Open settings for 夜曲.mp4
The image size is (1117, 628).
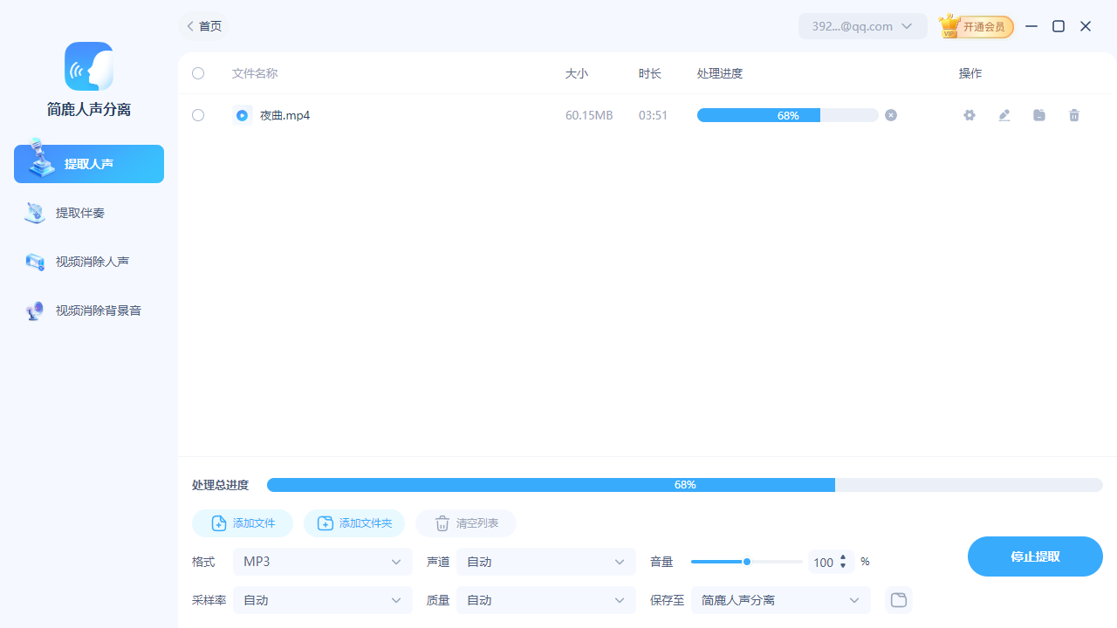pyautogui.click(x=969, y=115)
